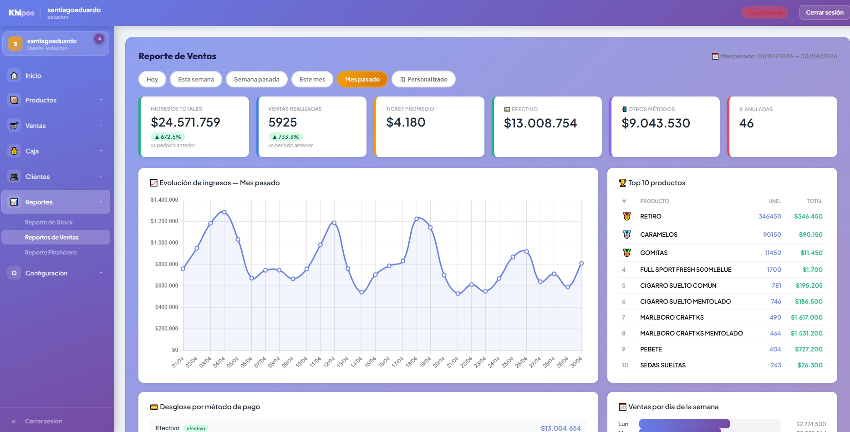Select the Semana pasada filter

click(x=257, y=79)
